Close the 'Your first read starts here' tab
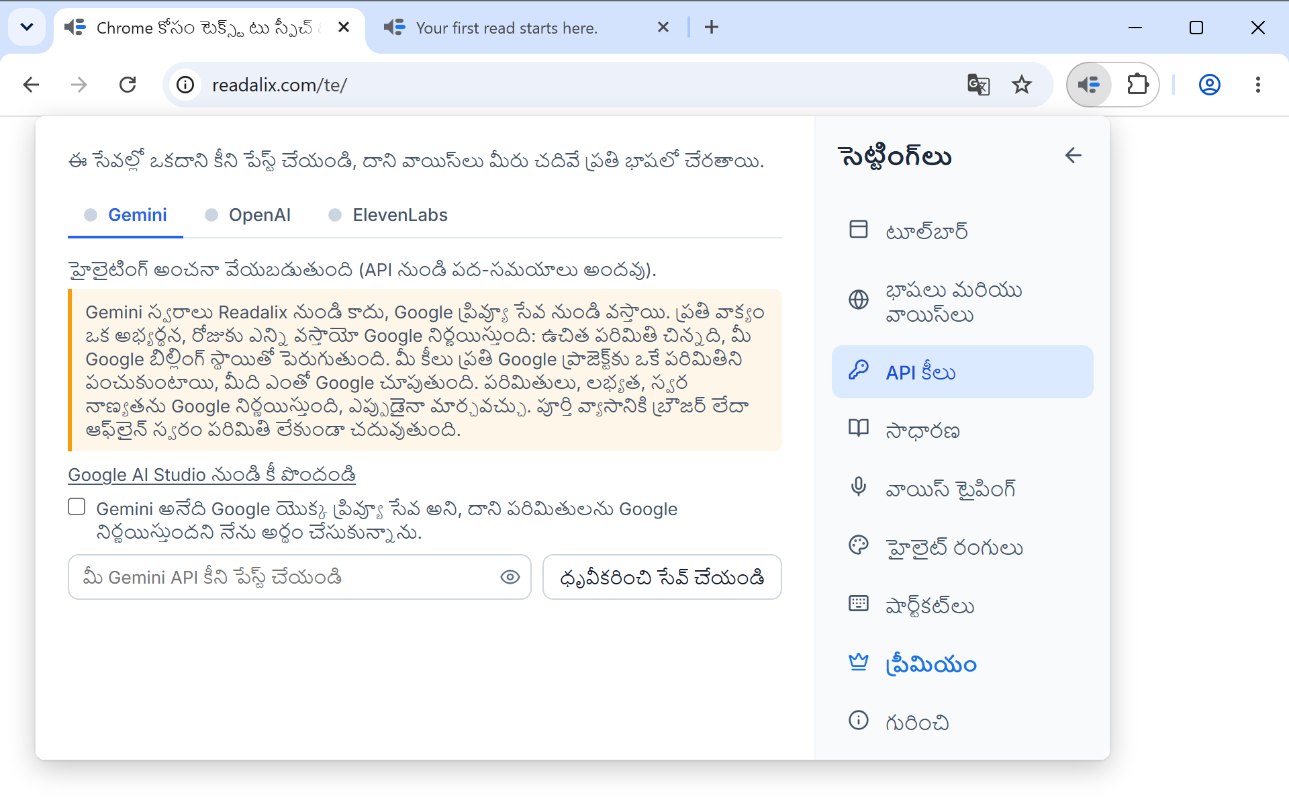The width and height of the screenshot is (1289, 806). click(x=663, y=28)
